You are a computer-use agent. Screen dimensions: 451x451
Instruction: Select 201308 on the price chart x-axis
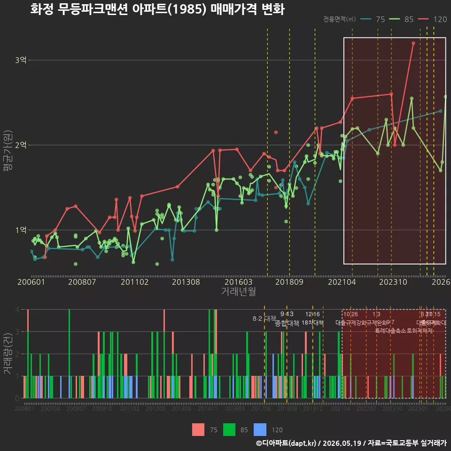(186, 282)
